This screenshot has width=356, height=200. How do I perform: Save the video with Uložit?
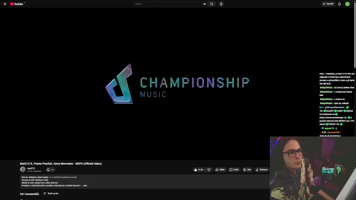point(234,170)
